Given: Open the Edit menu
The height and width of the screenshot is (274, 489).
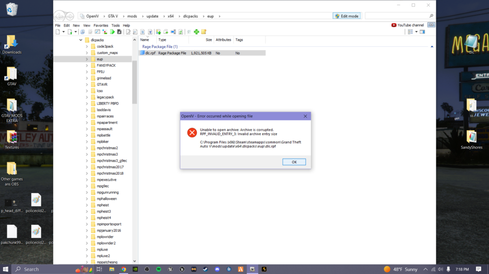Looking at the screenshot, I should coord(67,25).
